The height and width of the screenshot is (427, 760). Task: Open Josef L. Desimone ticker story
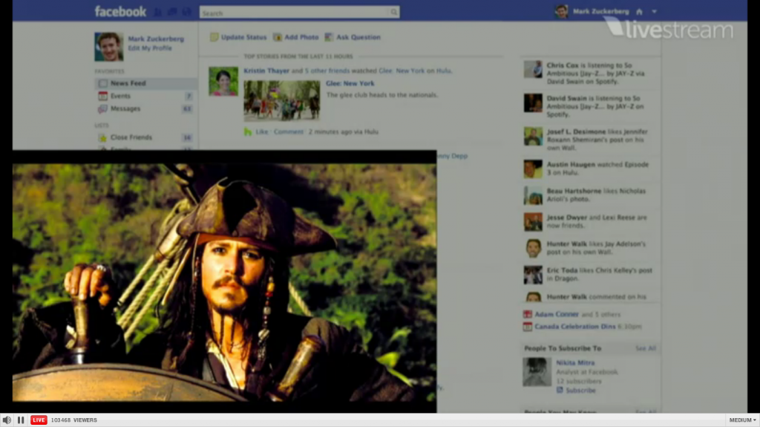(x=590, y=140)
